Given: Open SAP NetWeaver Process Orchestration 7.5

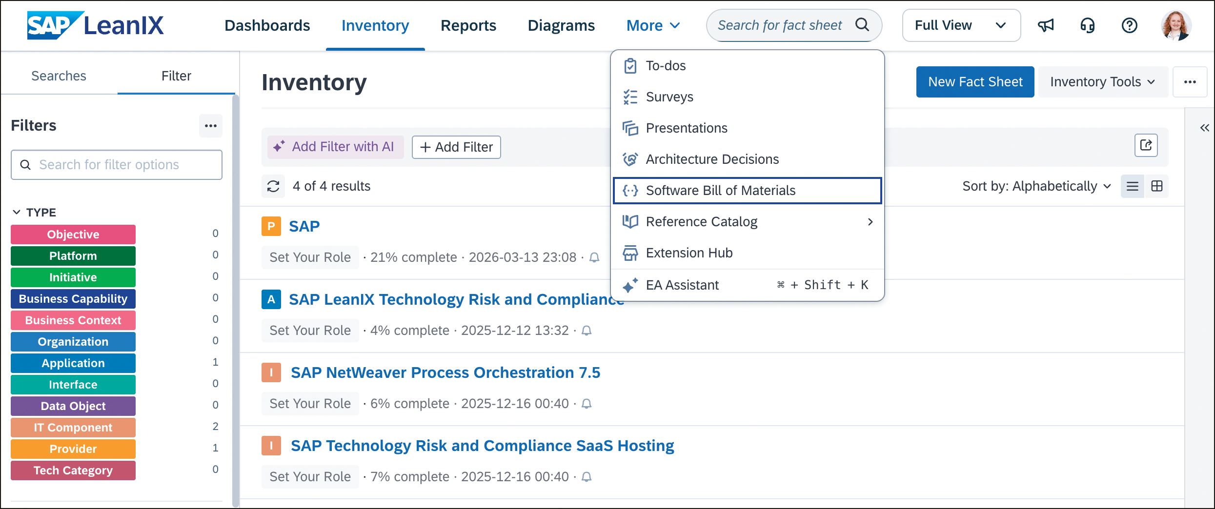Looking at the screenshot, I should tap(445, 372).
